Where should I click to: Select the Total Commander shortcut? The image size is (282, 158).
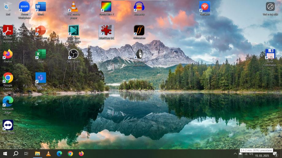pyautogui.click(x=270, y=57)
